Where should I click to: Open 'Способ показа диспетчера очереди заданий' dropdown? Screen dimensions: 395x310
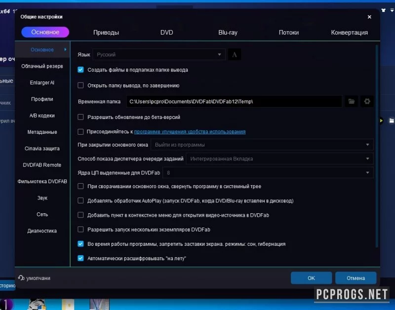click(x=279, y=158)
